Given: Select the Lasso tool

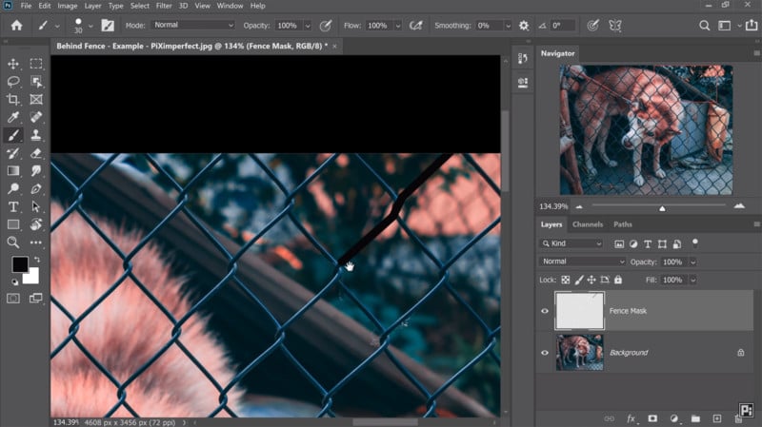Looking at the screenshot, I should 13,82.
